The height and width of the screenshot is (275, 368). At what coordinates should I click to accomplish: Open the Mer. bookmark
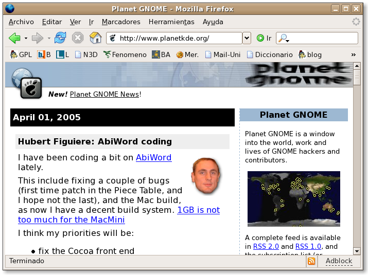point(187,54)
